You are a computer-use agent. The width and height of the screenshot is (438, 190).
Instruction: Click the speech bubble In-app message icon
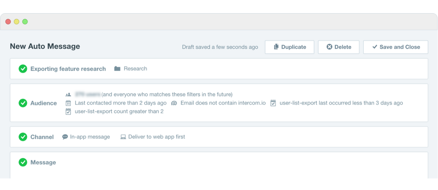65,137
